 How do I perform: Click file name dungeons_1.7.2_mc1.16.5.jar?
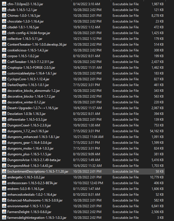(28, 131)
